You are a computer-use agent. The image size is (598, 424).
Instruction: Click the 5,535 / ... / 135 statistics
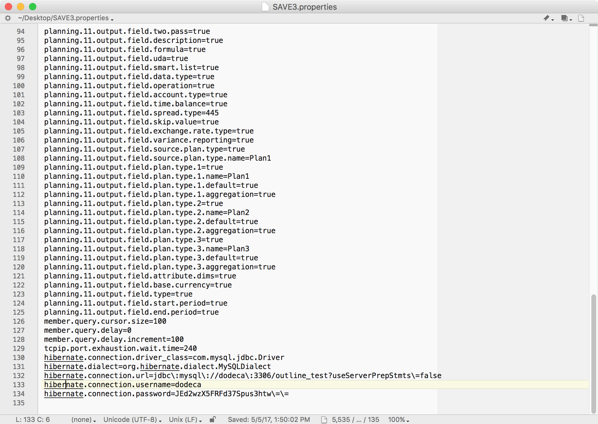point(355,419)
